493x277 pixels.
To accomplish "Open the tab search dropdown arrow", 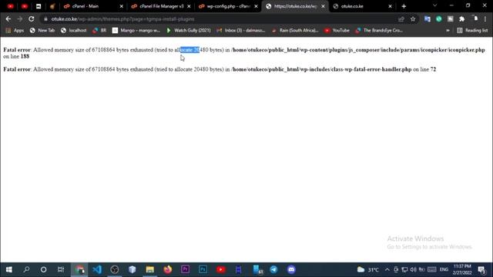I will pyautogui.click(x=434, y=5).
